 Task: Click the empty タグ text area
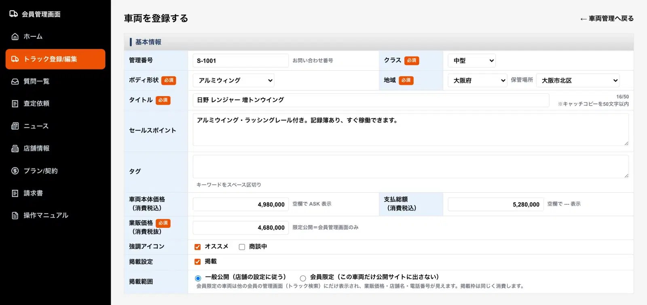[411, 166]
